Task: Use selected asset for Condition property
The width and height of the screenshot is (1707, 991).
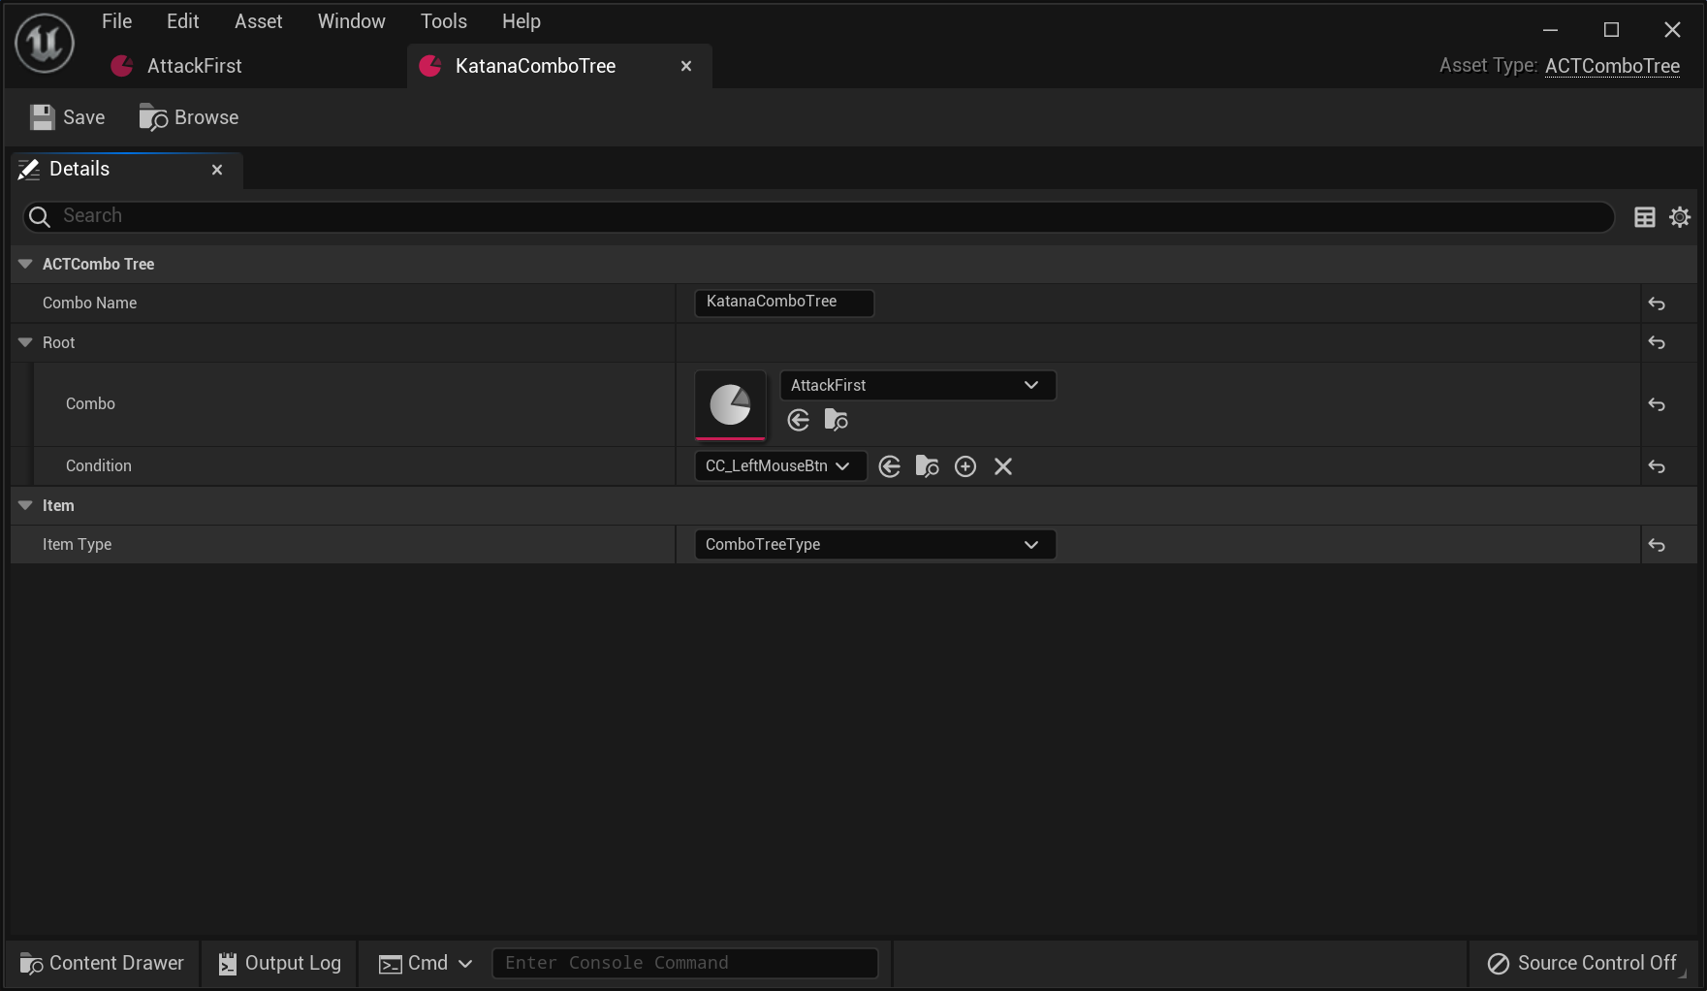Action: click(889, 466)
